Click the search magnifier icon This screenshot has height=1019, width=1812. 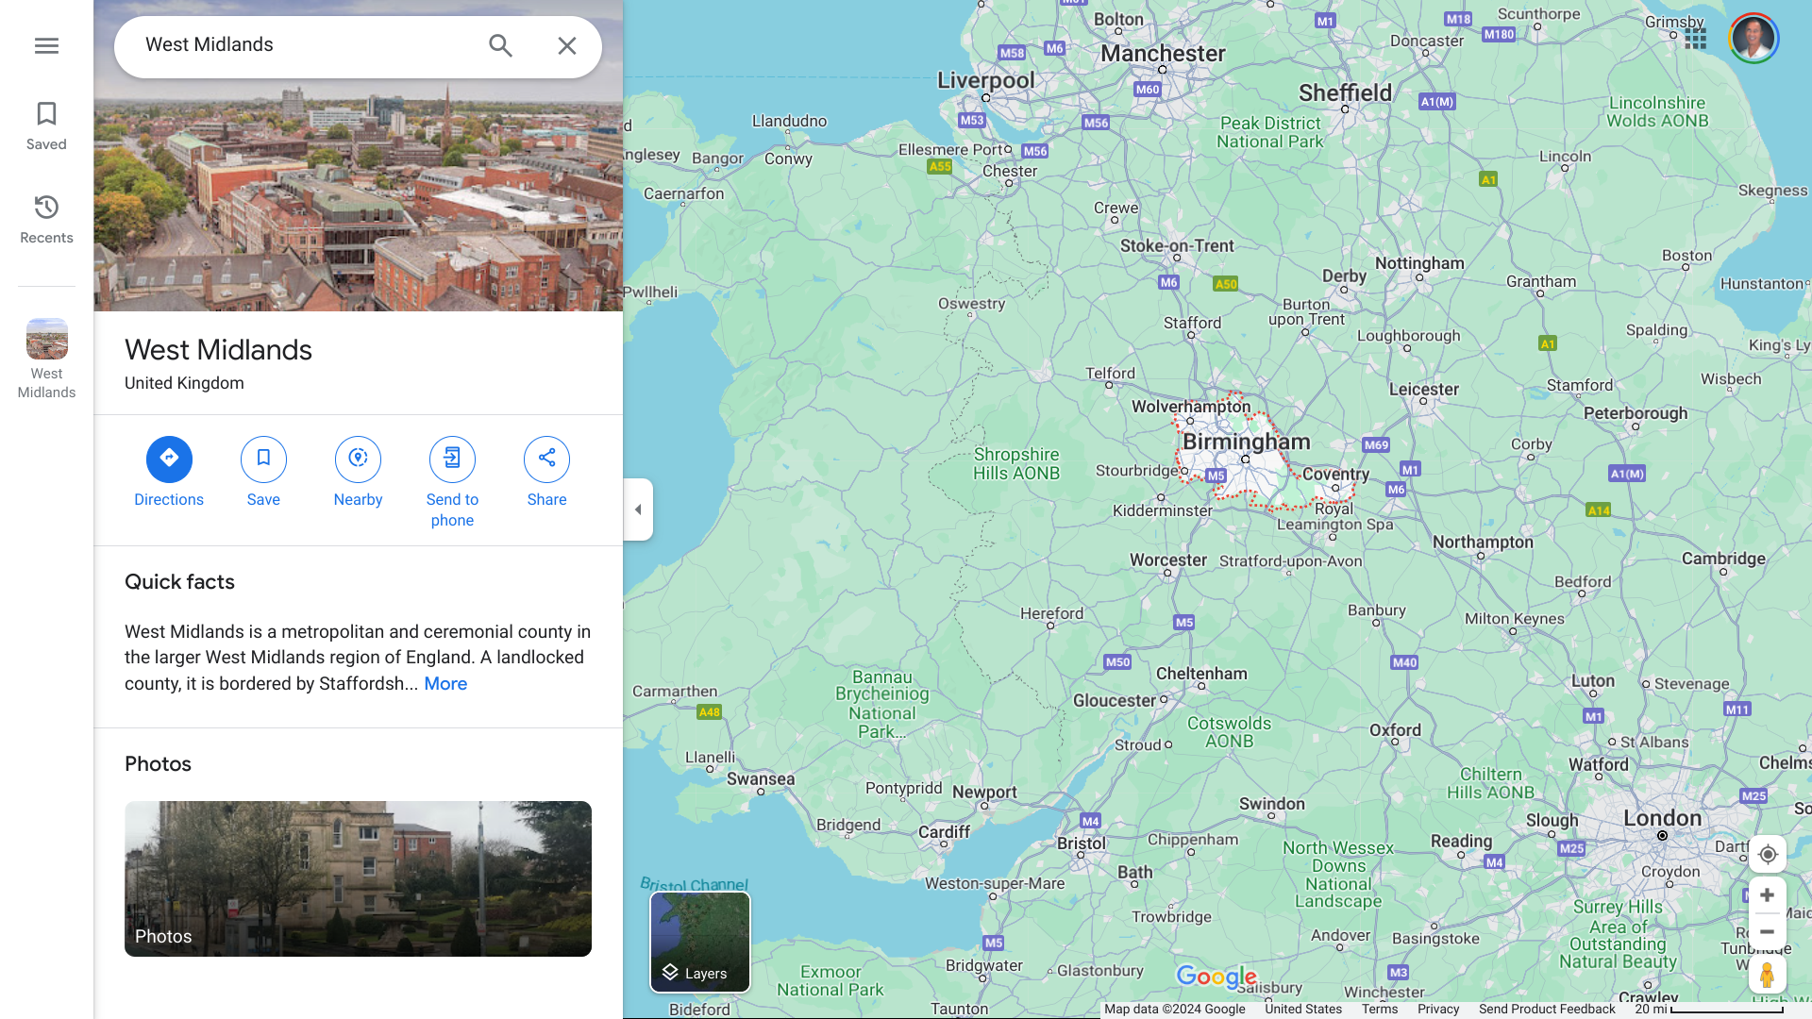pos(500,45)
